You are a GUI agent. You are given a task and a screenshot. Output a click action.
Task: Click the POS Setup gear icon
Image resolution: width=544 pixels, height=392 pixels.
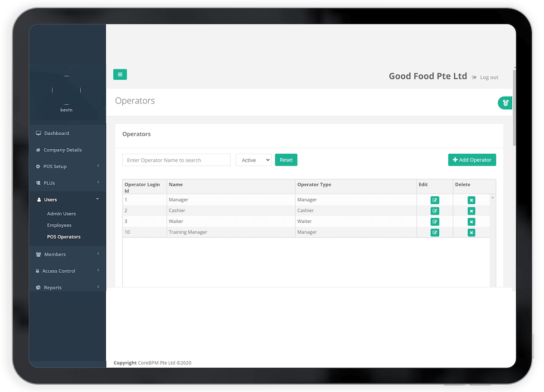click(38, 167)
